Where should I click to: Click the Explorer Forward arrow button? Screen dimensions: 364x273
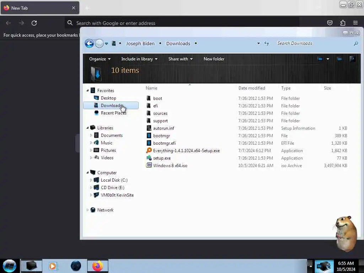(100, 43)
